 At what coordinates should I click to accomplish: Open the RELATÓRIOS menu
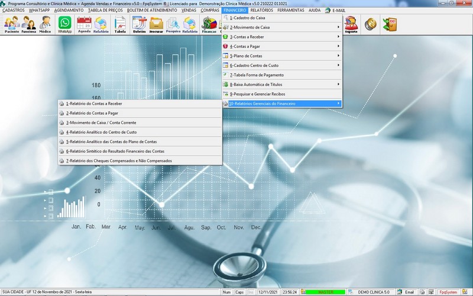coord(261,10)
